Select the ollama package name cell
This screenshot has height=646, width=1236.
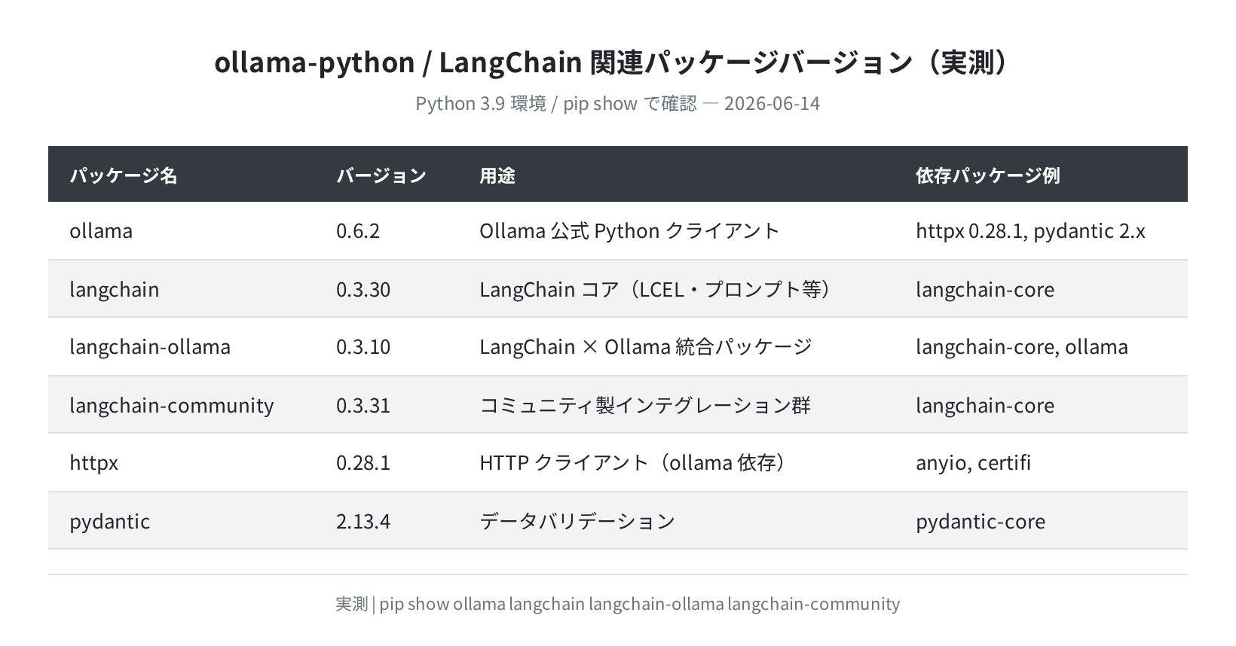(101, 230)
